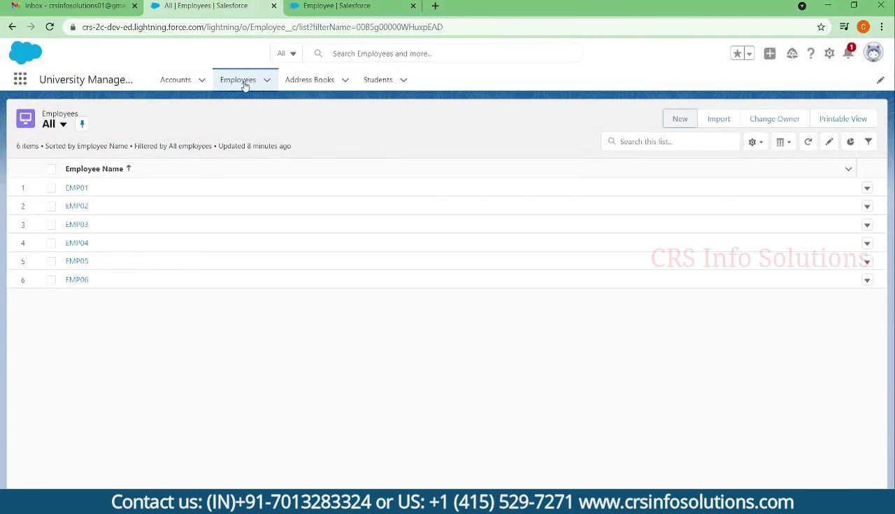Click the browser address bar URL
Image resolution: width=895 pixels, height=514 pixels.
pyautogui.click(x=262, y=27)
